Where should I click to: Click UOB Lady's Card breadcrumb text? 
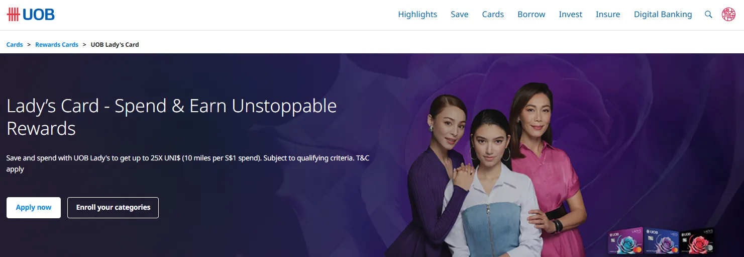pyautogui.click(x=115, y=45)
